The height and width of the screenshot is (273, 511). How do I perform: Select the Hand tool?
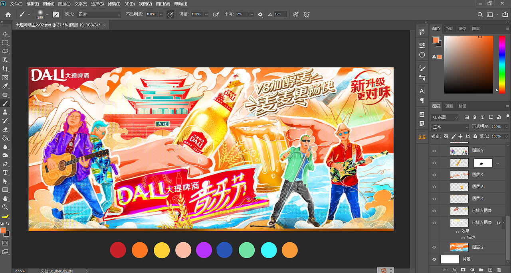pos(6,198)
